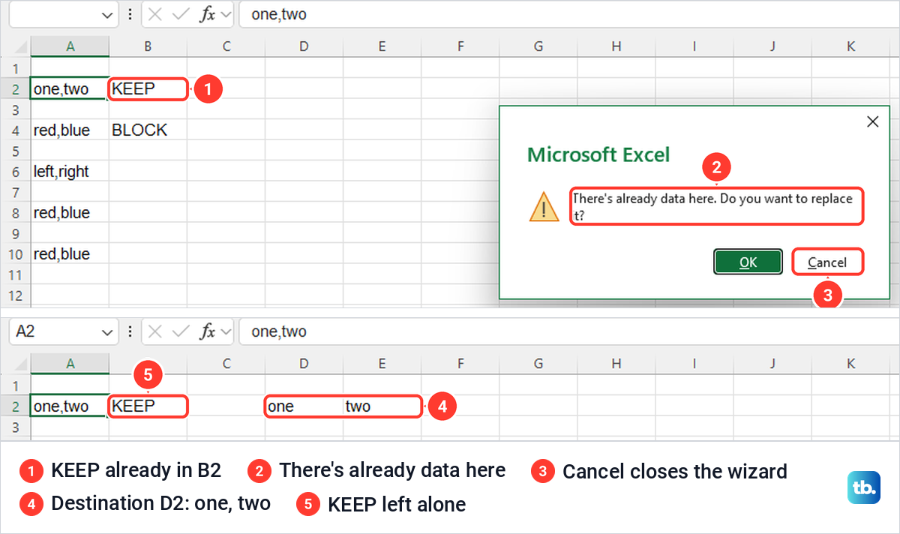Expand the fx chevron in the top formula bar
Image resolution: width=900 pixels, height=534 pixels.
(x=226, y=14)
